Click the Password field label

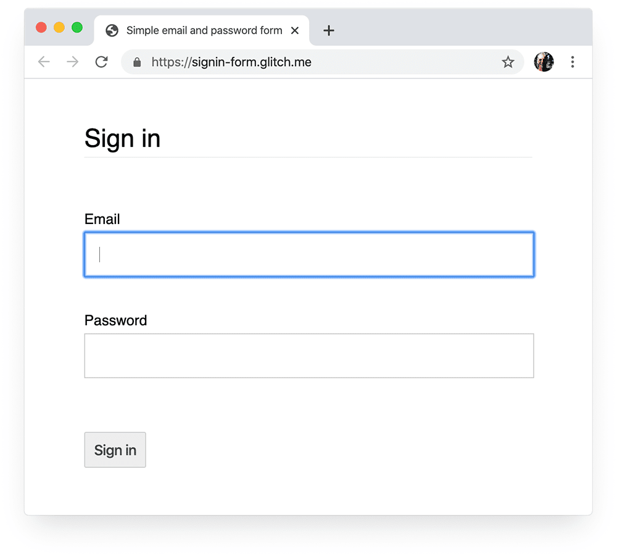click(115, 320)
